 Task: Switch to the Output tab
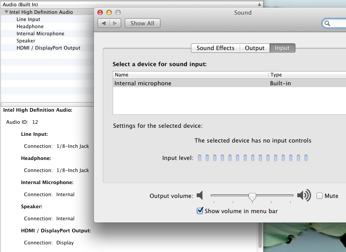point(254,48)
